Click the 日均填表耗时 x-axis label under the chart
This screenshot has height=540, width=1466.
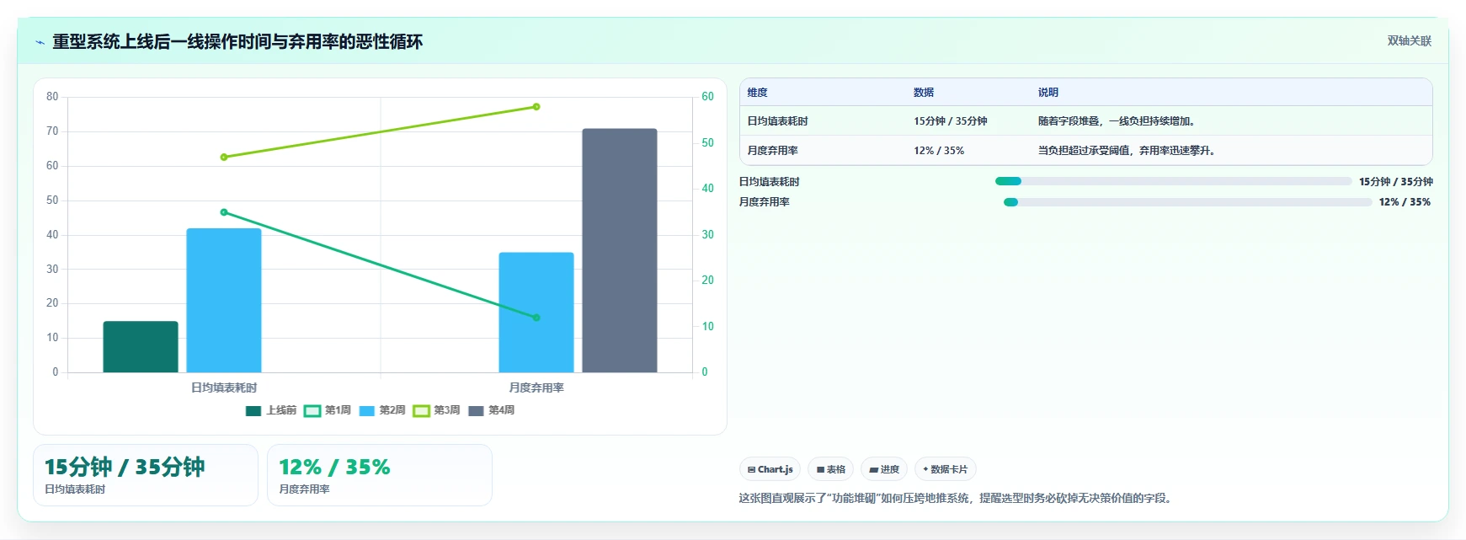(224, 388)
